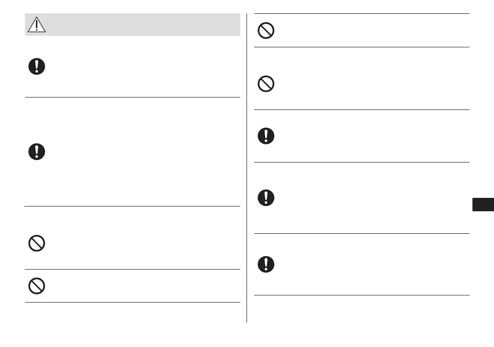
Task: Click the warning triangle icon in the header
Action: [x=36, y=24]
